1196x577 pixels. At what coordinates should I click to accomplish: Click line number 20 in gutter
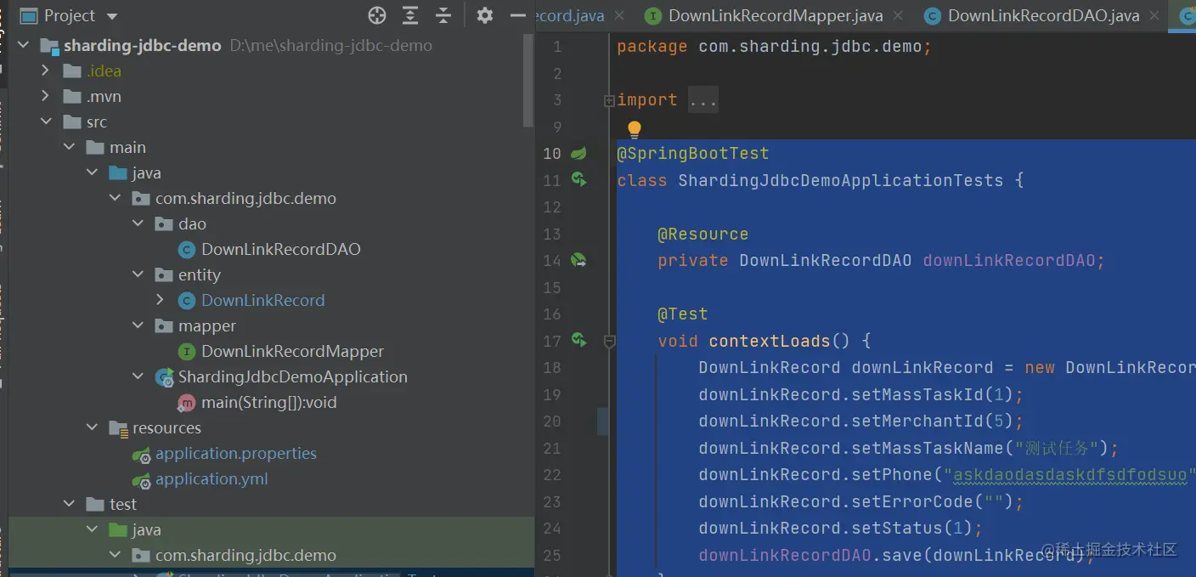click(552, 421)
